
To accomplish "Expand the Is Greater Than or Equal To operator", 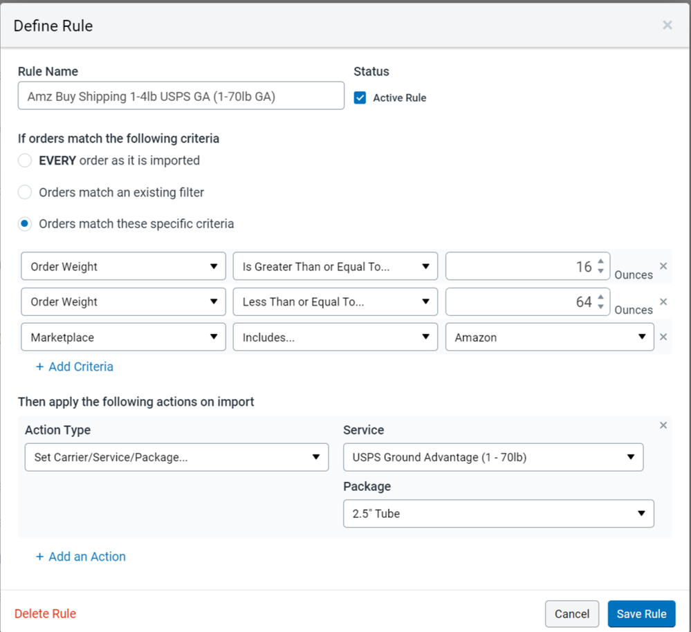I will 335,266.
